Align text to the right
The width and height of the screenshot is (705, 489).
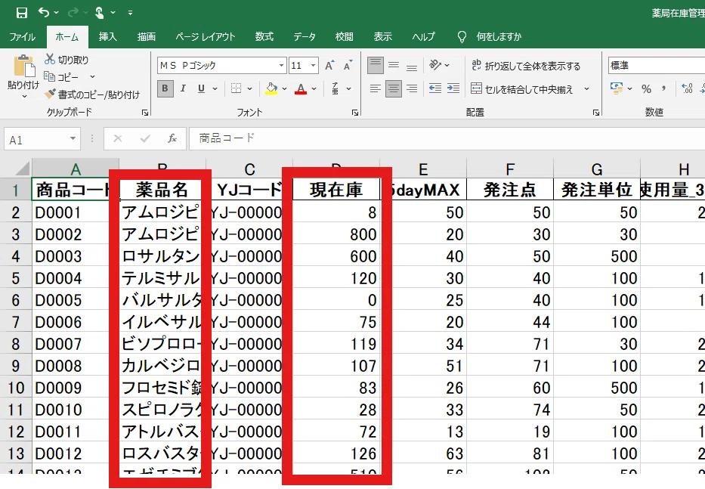412,88
